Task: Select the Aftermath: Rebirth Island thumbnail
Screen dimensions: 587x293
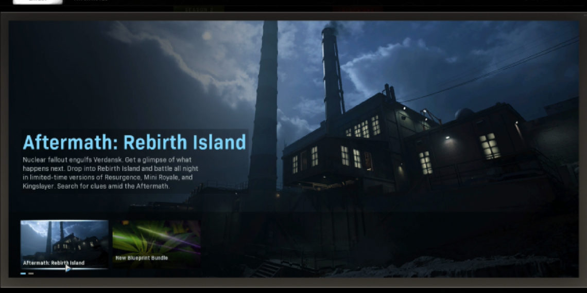Action: coord(64,244)
